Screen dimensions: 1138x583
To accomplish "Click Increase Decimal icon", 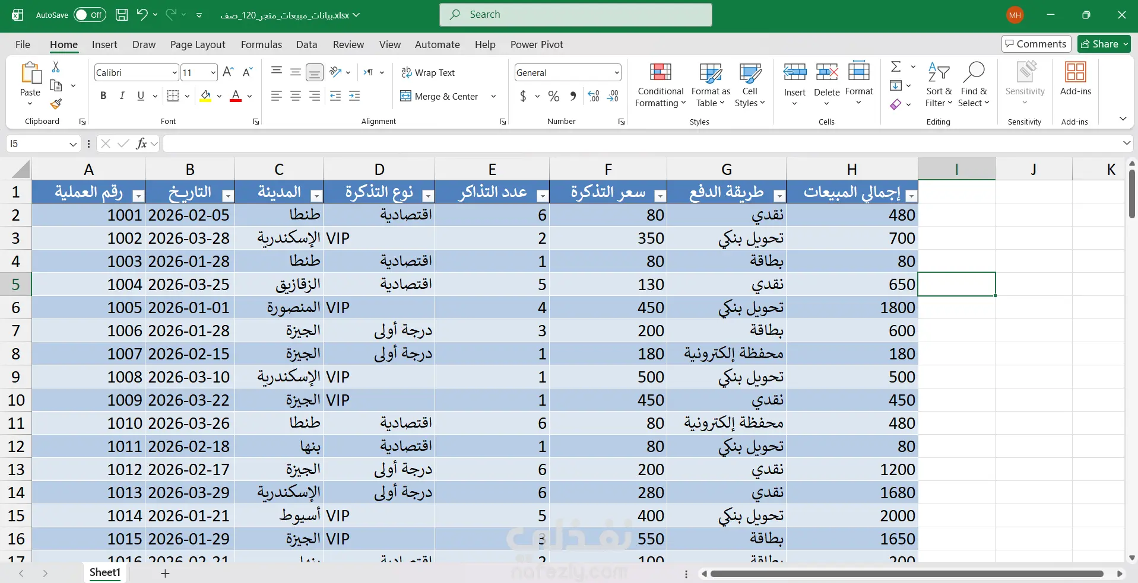I will 594,96.
